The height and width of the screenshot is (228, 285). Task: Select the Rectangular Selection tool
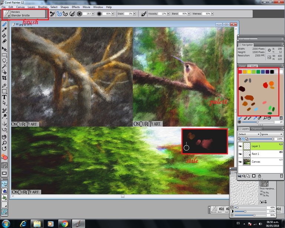tap(4, 55)
